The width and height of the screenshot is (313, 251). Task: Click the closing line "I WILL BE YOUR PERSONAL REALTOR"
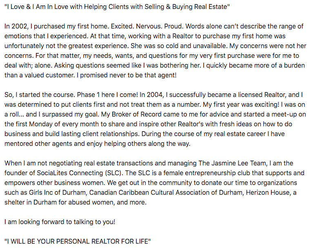pos(78,241)
